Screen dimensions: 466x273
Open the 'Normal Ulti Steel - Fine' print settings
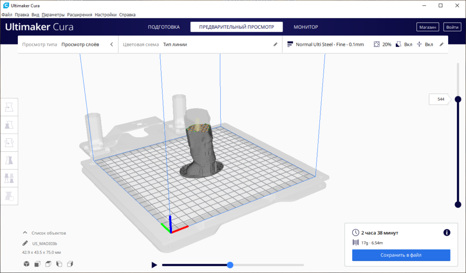click(329, 45)
